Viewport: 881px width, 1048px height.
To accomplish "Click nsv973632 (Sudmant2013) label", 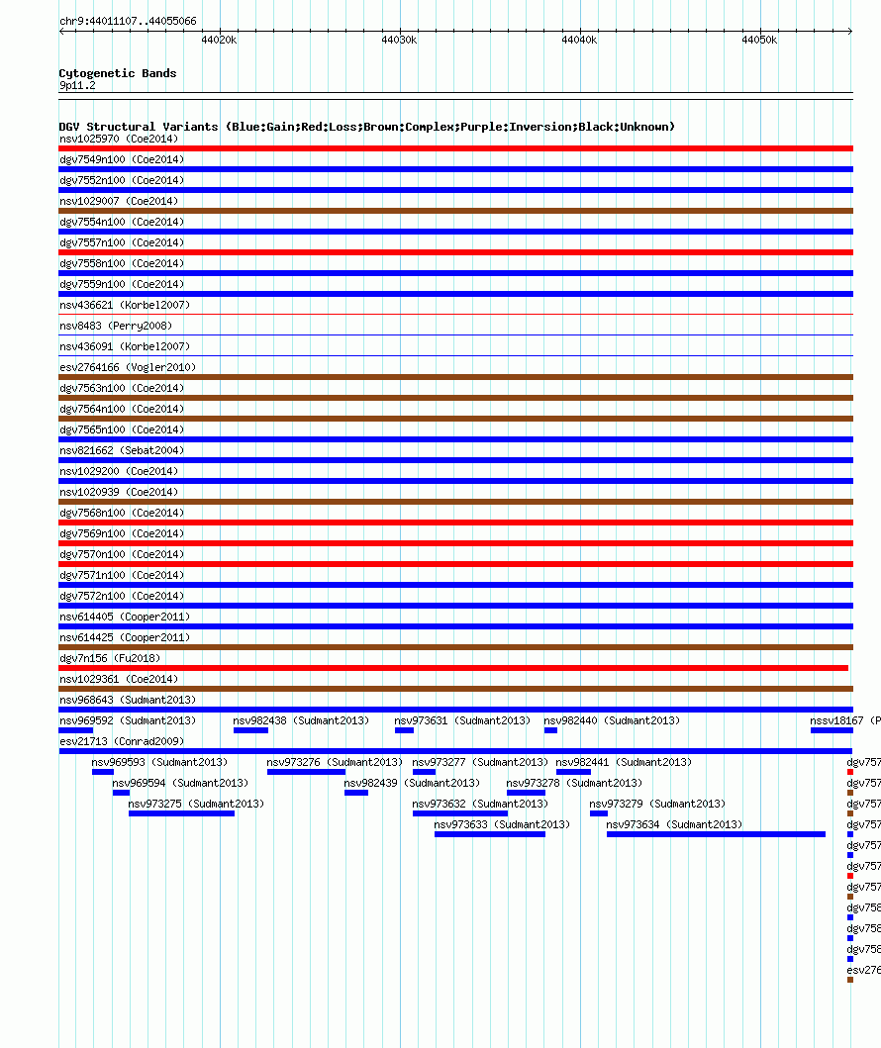I will 480,804.
